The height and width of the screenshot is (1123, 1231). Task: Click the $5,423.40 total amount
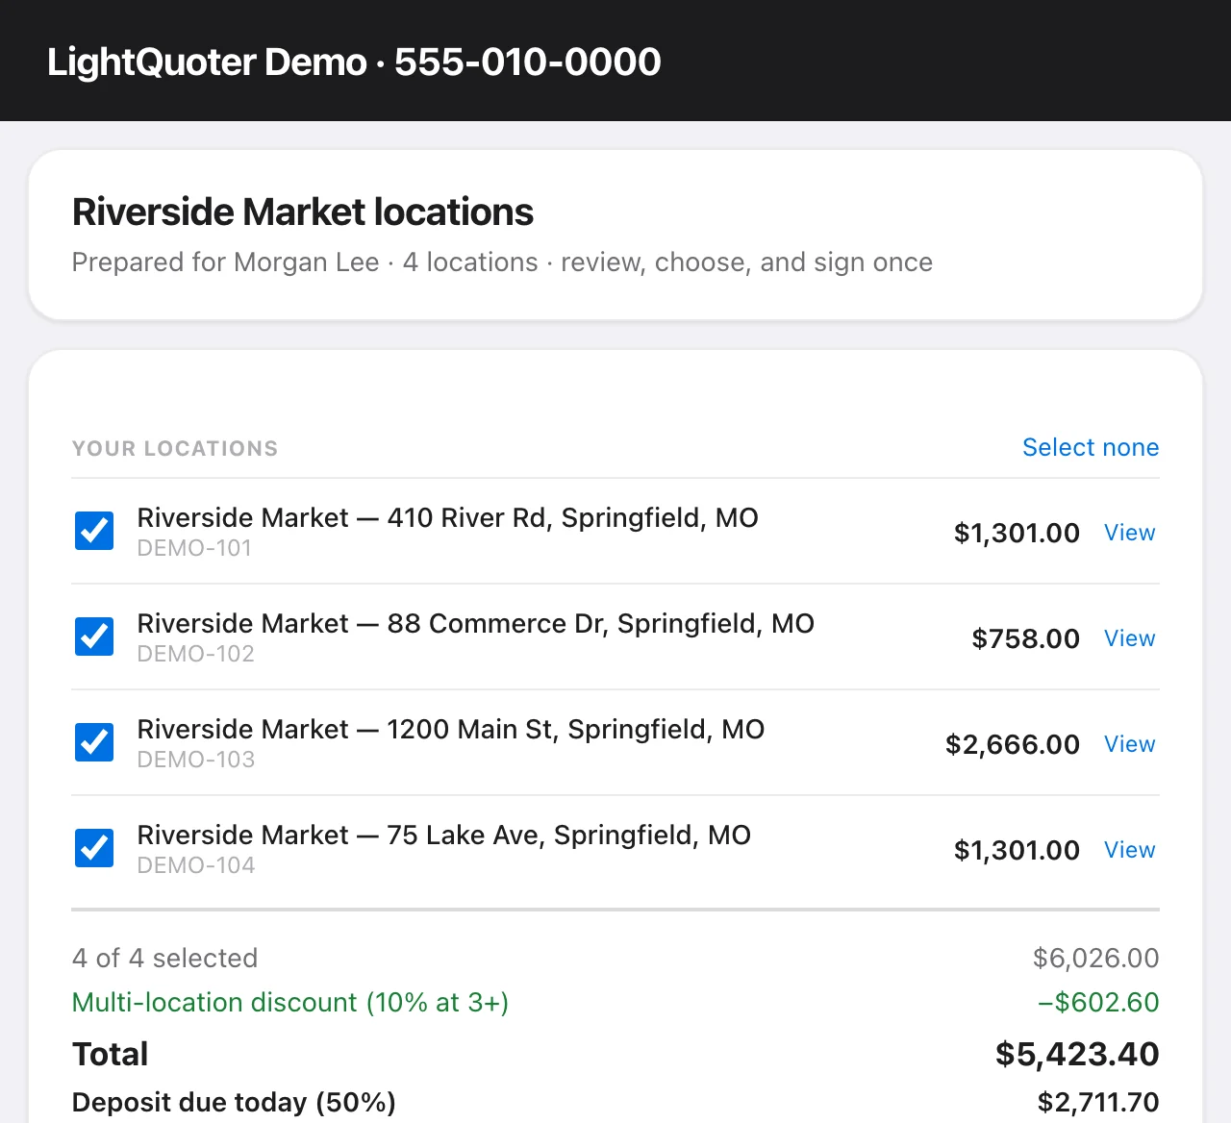[x=1077, y=1054]
